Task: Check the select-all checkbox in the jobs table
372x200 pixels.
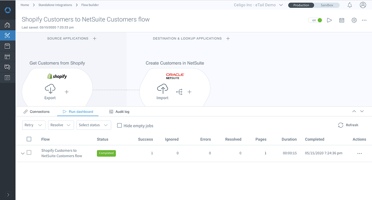Action: (x=29, y=139)
